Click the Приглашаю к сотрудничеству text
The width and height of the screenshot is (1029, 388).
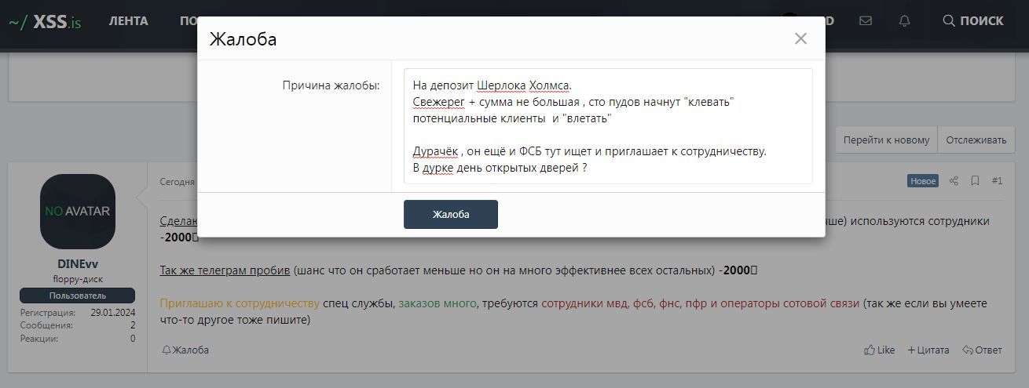(240, 303)
